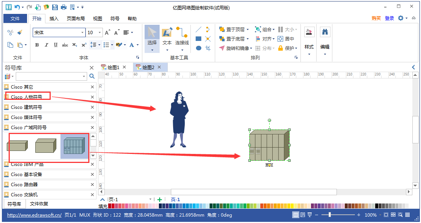Apply subscript formatting
Image resolution: width=421 pixels, height=223 pixels.
coord(75,45)
